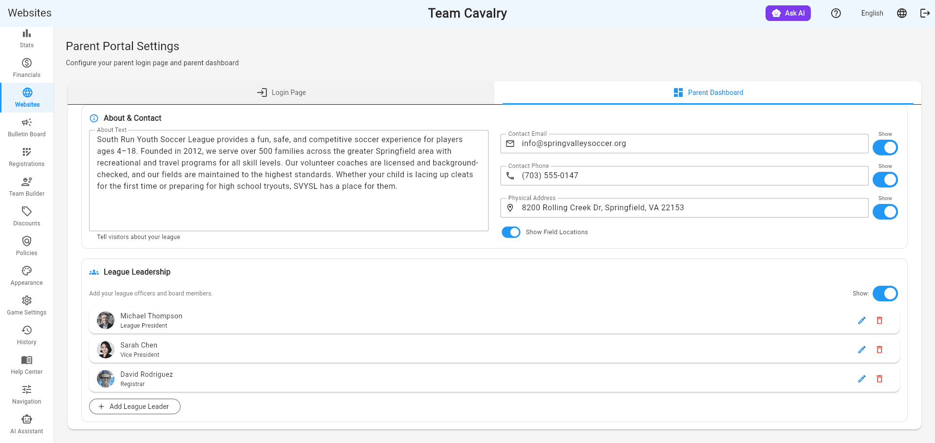This screenshot has width=935, height=443.
Task: Open Game Settings gear
Action: [x=27, y=306]
